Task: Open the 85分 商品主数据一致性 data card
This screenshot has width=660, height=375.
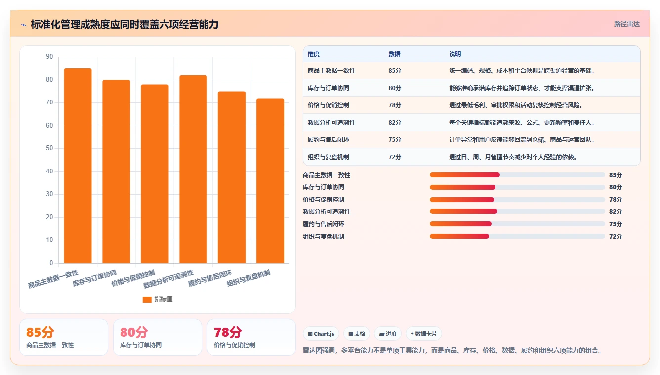Action: (64, 337)
